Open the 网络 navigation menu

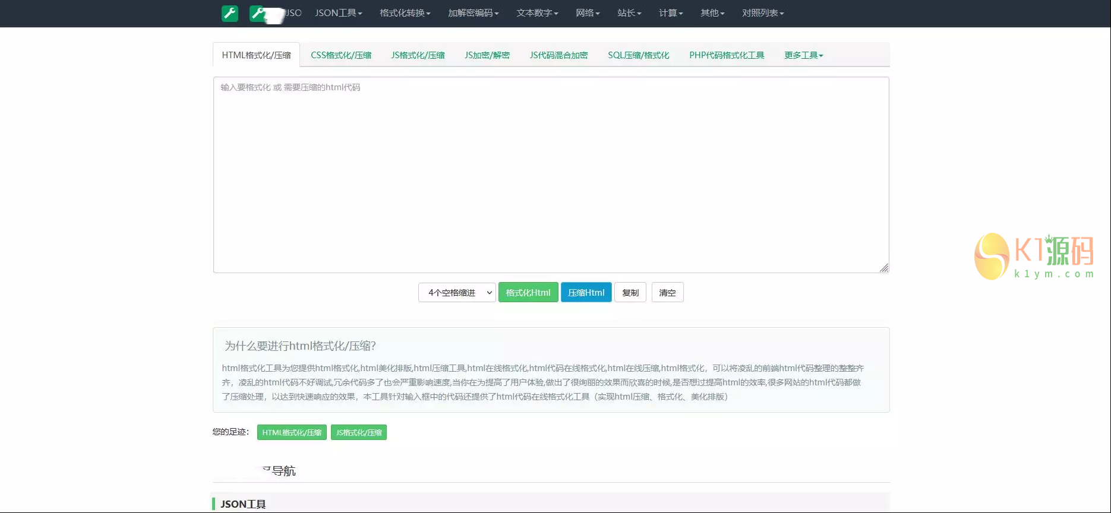point(588,13)
